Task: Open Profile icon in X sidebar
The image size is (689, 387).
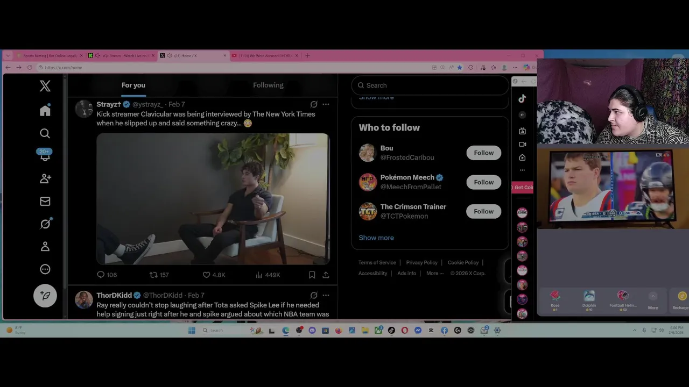Action: [45, 247]
